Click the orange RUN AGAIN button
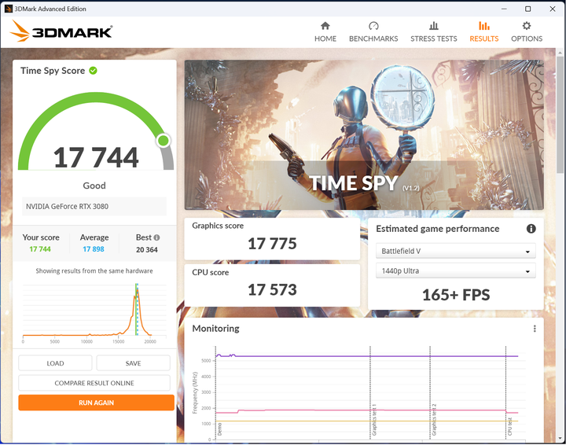Screen dimensions: 566x445 click(97, 403)
